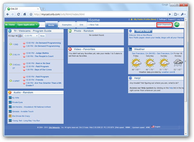Play channel 3 WCAU-DT
This screenshot has height=142, width=194.
click(x=11, y=64)
